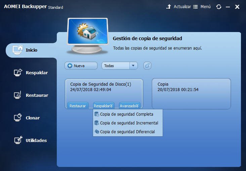
Task: Click the edit tool icon beside Todas
Action: 147,66
